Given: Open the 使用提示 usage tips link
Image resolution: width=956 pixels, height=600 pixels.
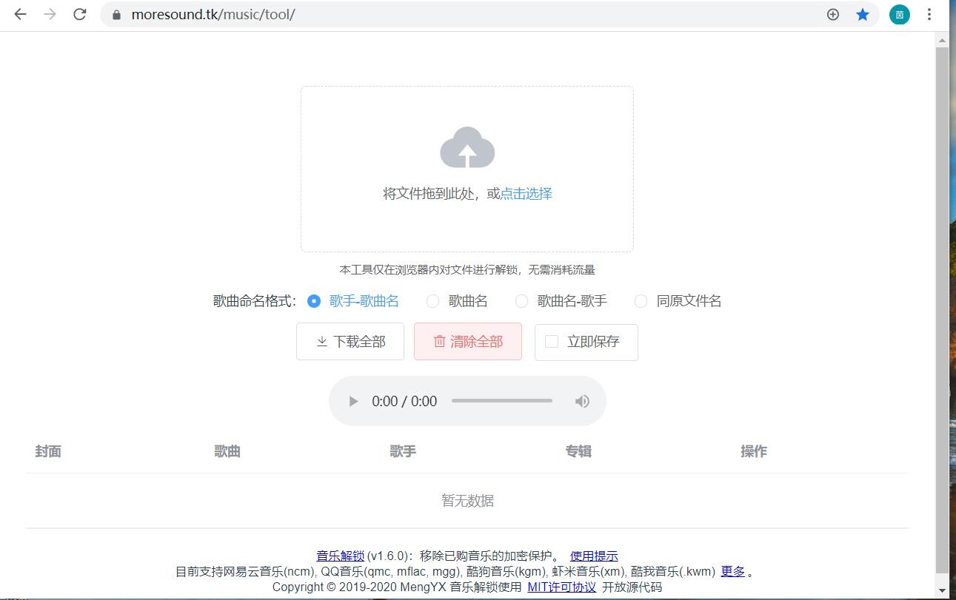Looking at the screenshot, I should (x=593, y=556).
